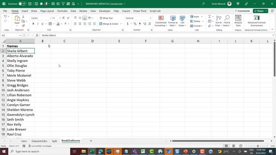This screenshot has width=276, height=155.
Task: Switch to the Developer tab
Action: pos(104,11)
